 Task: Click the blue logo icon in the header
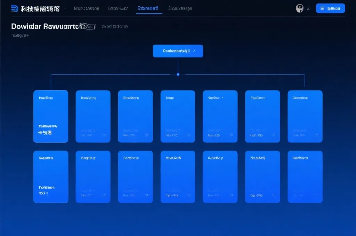coord(15,9)
